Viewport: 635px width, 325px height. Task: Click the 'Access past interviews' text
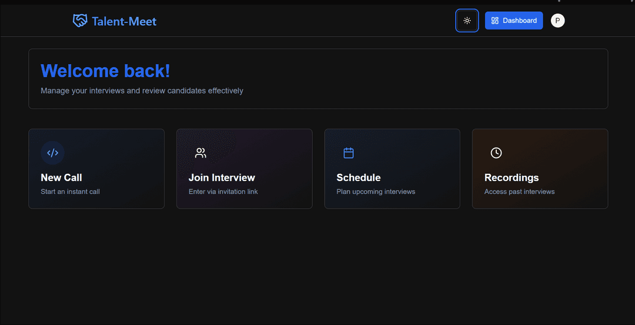(519, 192)
